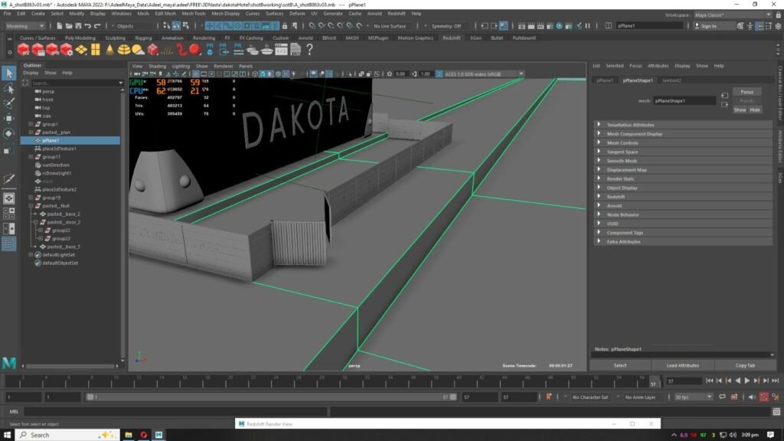Click the Select button in Attribute Editor
The width and height of the screenshot is (784, 441).
pyautogui.click(x=620, y=365)
